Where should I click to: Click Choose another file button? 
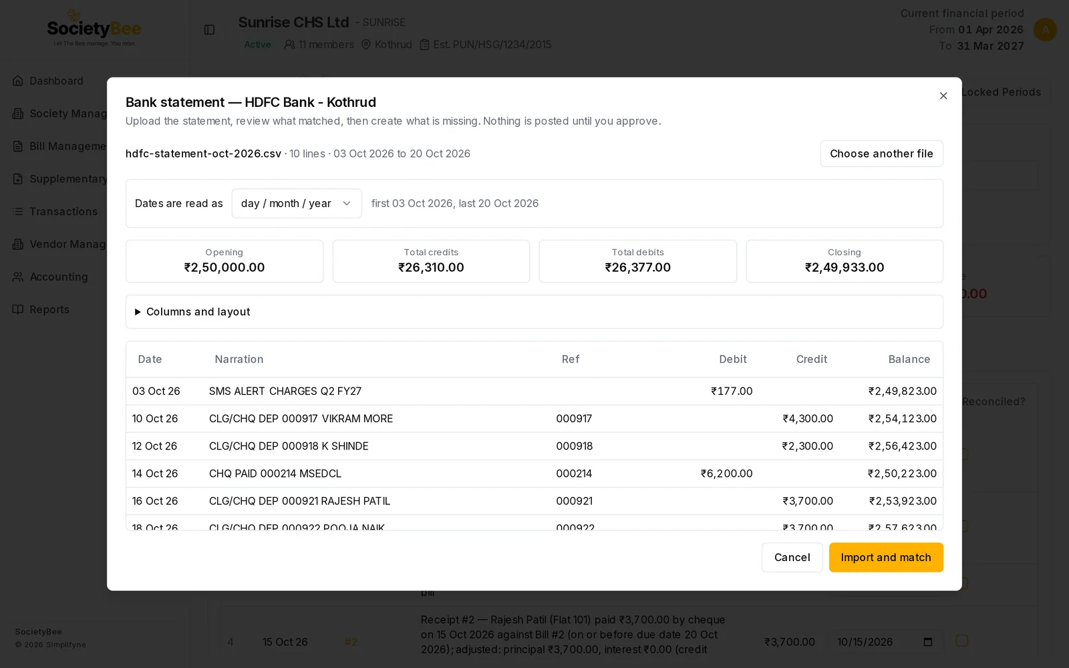pos(881,154)
